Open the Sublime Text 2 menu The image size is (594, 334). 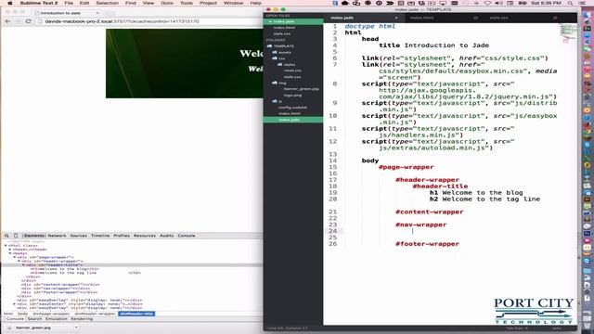pyautogui.click(x=39, y=3)
